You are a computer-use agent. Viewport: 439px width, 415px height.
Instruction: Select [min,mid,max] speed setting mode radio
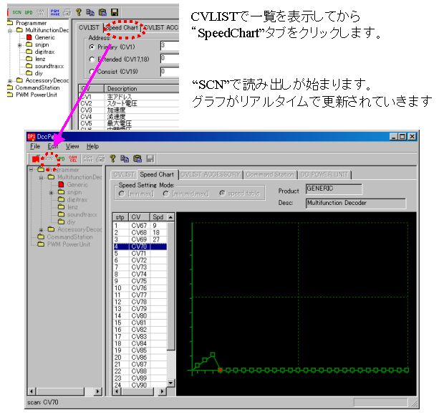tap(166, 194)
